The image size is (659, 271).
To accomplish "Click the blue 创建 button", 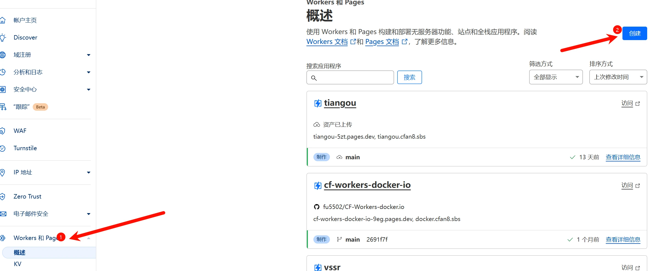I will pyautogui.click(x=635, y=33).
